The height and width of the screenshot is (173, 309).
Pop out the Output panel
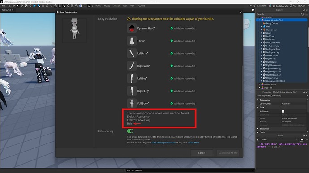click(x=304, y=135)
